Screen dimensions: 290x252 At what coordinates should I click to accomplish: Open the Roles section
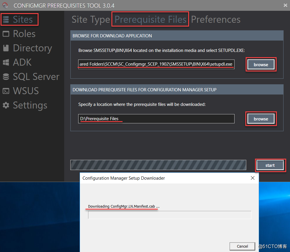24,34
